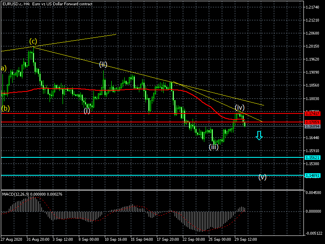Viewport: 325px width, 244px height.
Task: Click the 1.21740 price axis value
Action: coord(312,7)
